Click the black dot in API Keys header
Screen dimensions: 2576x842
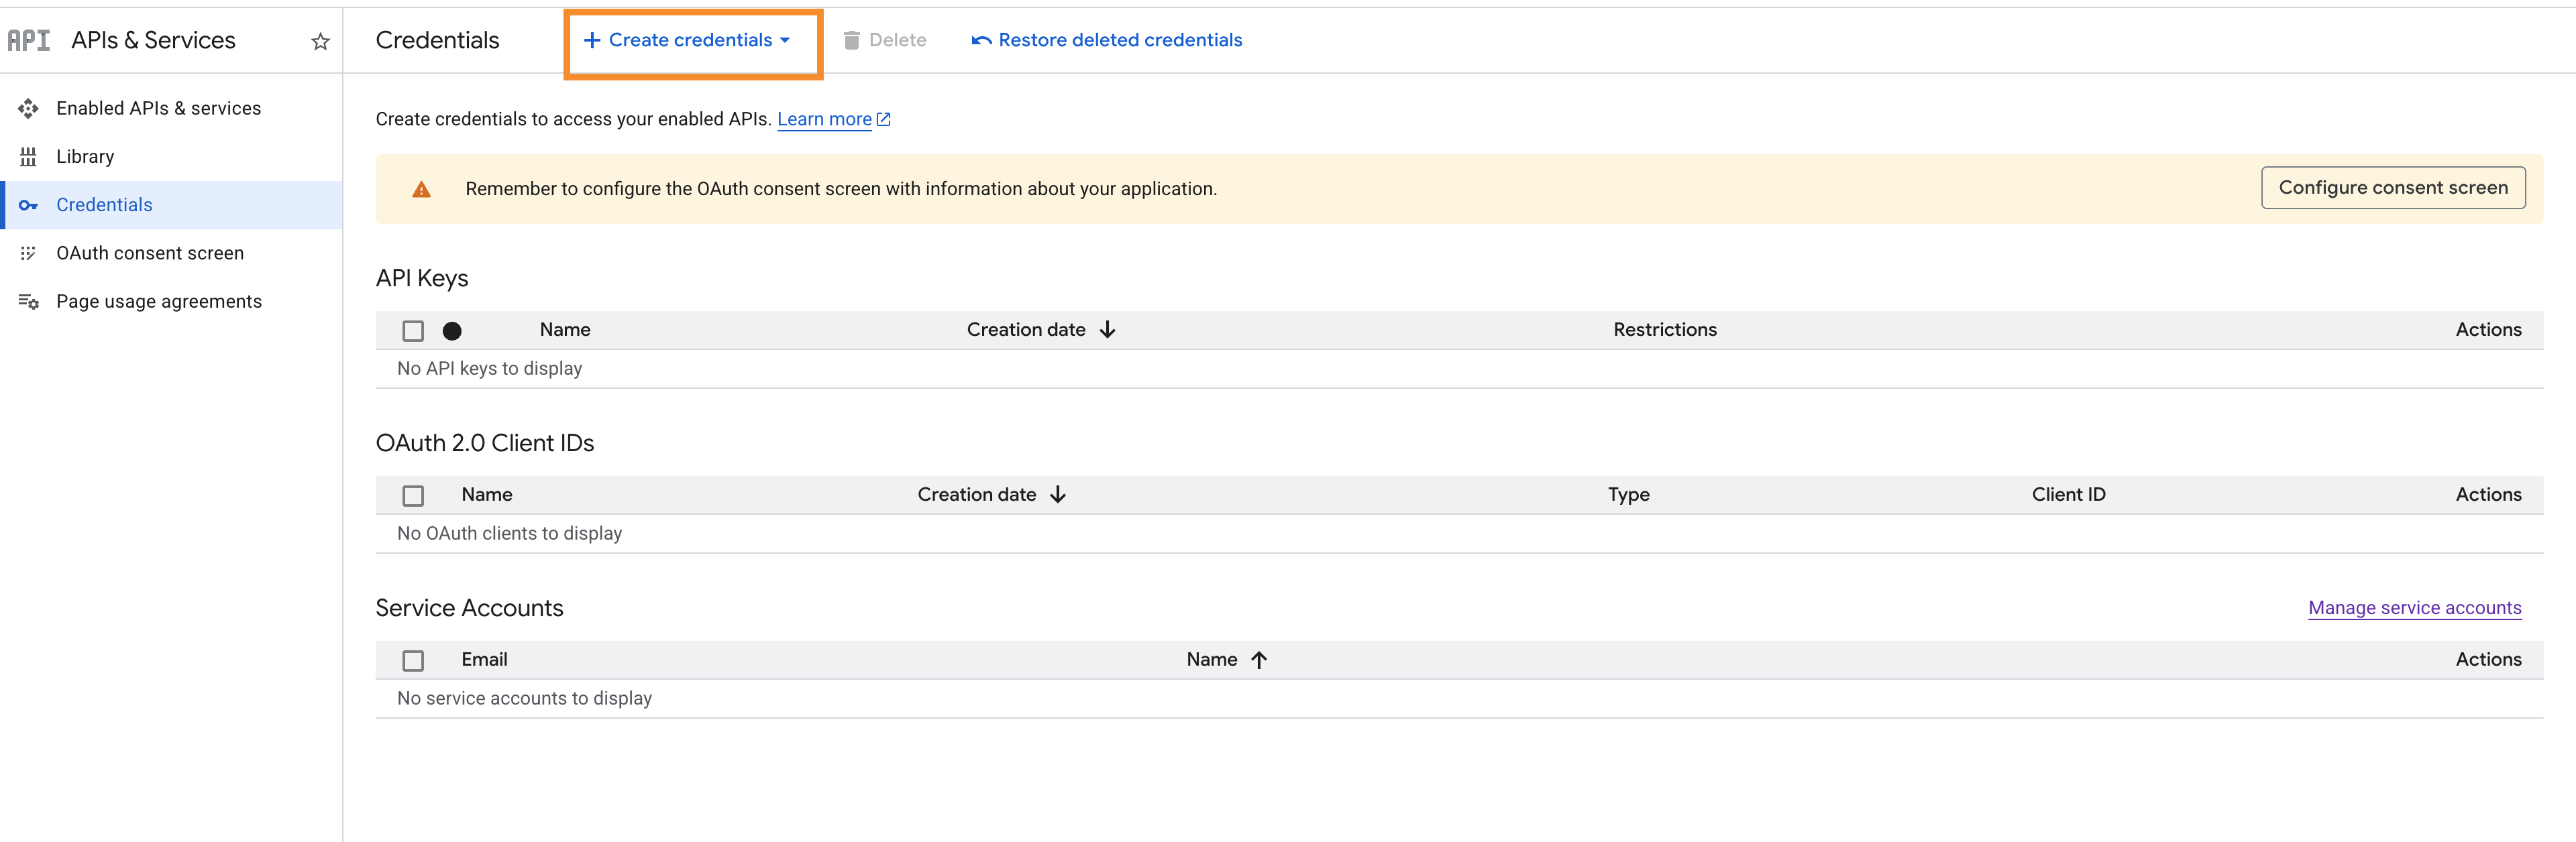coord(452,330)
